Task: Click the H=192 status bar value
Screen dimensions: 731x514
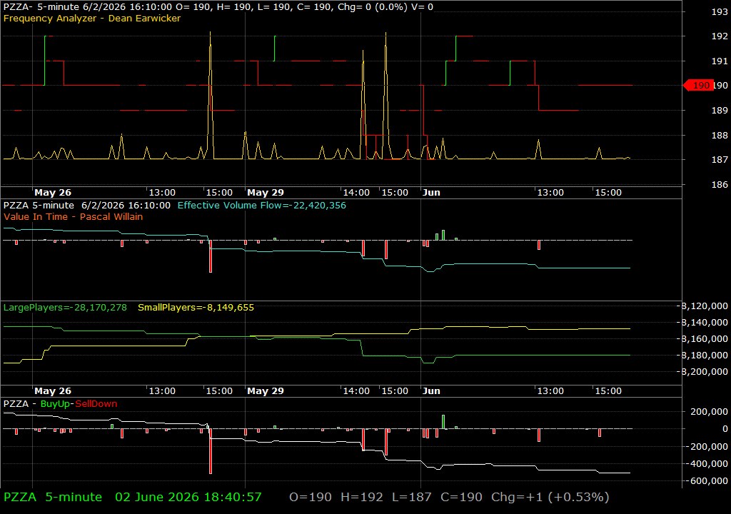Action: (362, 497)
